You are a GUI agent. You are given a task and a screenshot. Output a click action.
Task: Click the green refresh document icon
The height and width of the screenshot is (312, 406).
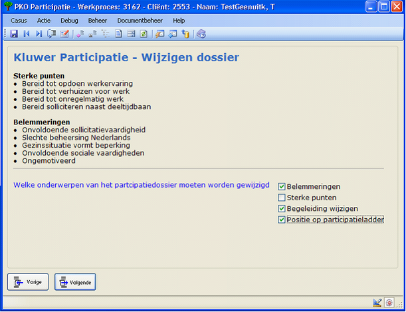coord(144,34)
